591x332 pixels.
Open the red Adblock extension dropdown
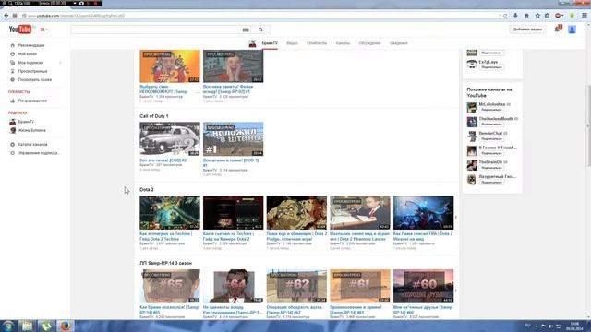(559, 16)
